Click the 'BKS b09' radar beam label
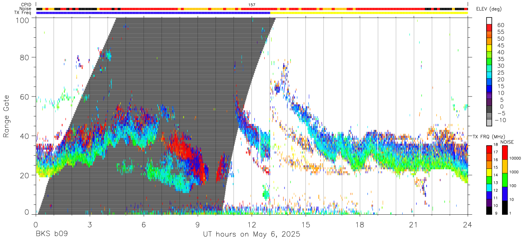 point(51,234)
